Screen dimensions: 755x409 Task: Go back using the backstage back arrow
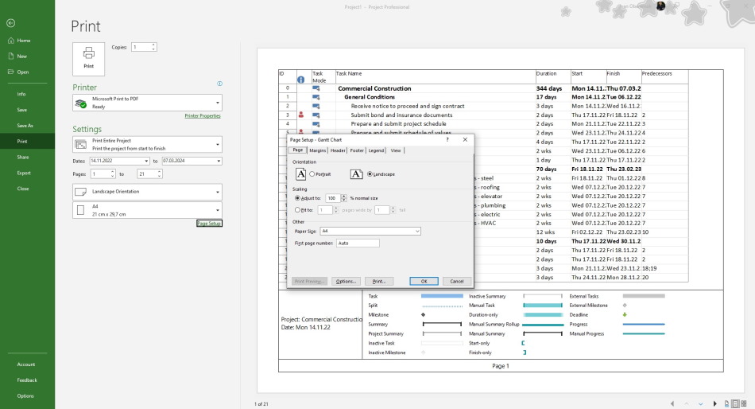(10, 22)
